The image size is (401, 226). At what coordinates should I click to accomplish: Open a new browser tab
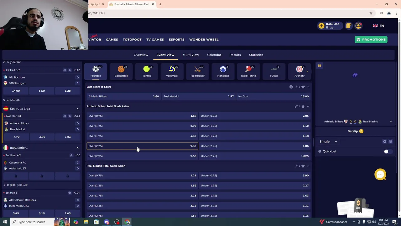point(160,4)
